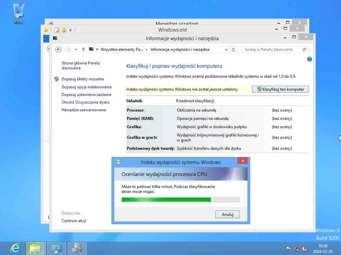341x255 pixels.
Task: Click the breadcrumb double-chevron expander
Action: coord(97,49)
